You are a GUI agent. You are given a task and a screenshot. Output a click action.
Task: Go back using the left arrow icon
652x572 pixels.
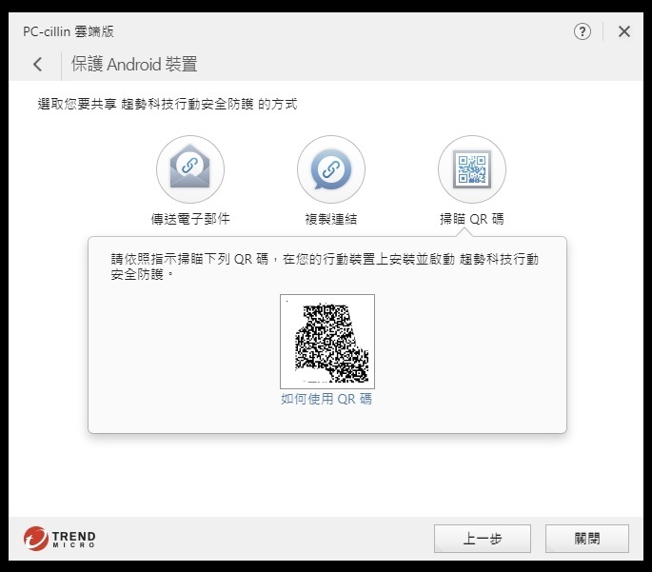(x=38, y=64)
